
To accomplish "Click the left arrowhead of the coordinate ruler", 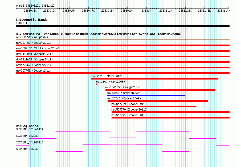I will tap(17, 8).
